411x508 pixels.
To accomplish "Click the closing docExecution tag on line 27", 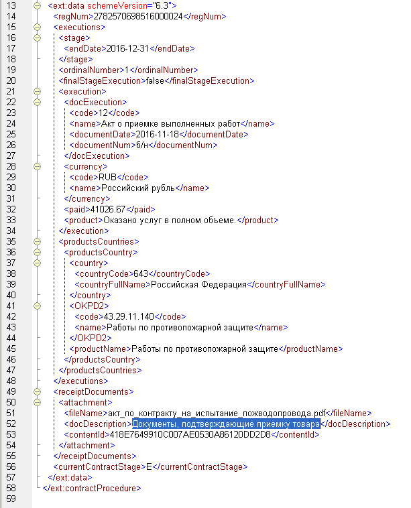I will click(x=97, y=156).
